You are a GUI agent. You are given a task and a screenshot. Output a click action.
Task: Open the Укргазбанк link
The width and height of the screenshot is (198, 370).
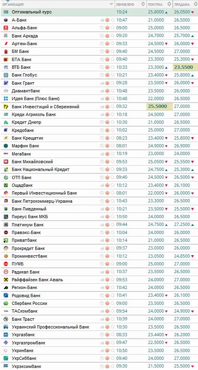pyautogui.click(x=23, y=335)
